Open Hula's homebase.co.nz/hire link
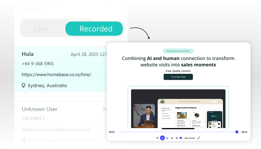The height and width of the screenshot is (149, 261). [56, 74]
